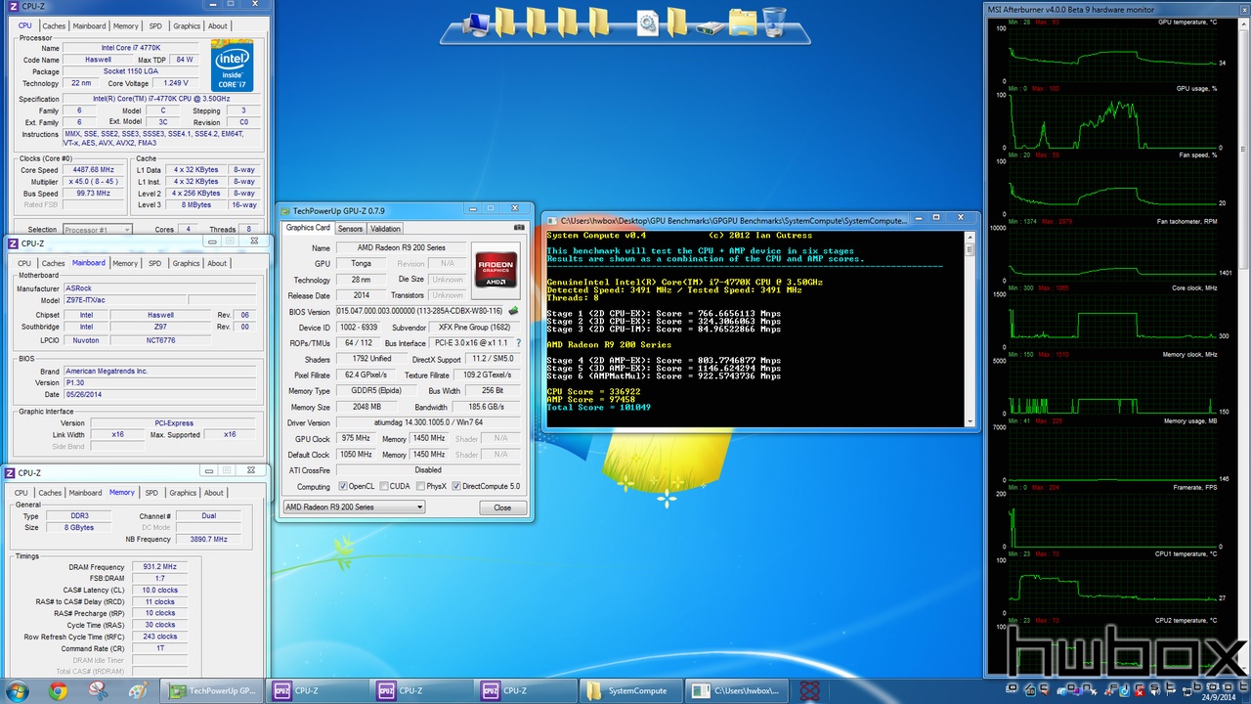Click the console window title bar icon
The image size is (1251, 704).
coord(552,220)
